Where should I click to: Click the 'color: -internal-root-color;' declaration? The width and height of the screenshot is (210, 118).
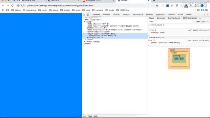click(x=165, y=43)
